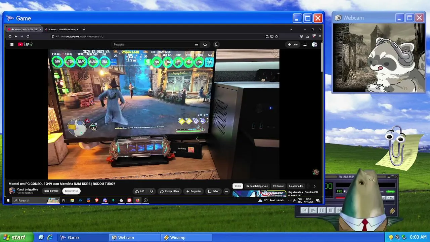Select the Relacionados filter chip
430x242 pixels.
tap(296, 186)
